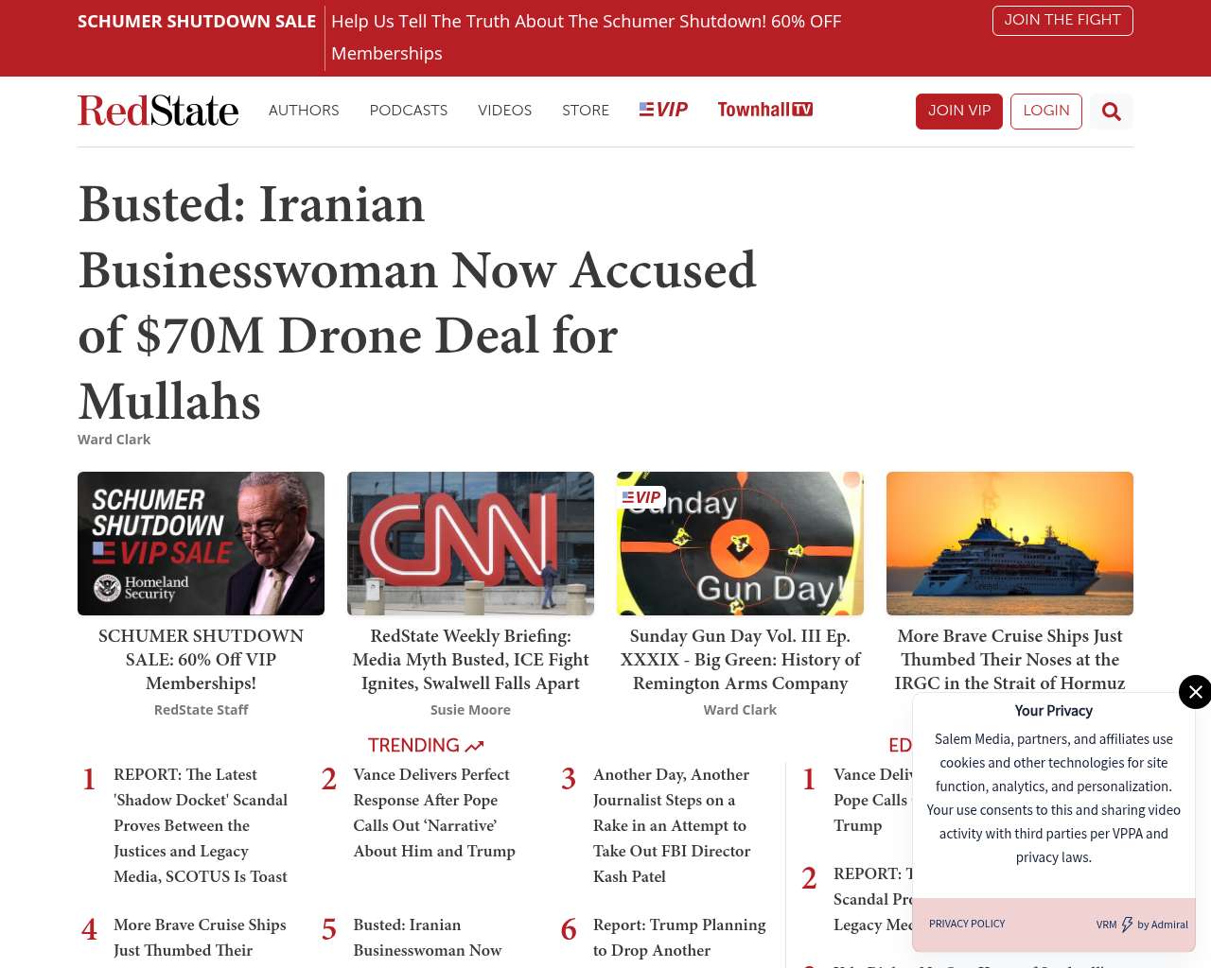Go to the Videos section
The image size is (1211, 968).
[504, 111]
